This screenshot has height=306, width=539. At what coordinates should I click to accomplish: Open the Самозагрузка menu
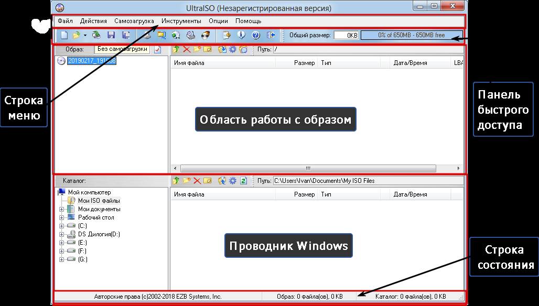click(134, 21)
